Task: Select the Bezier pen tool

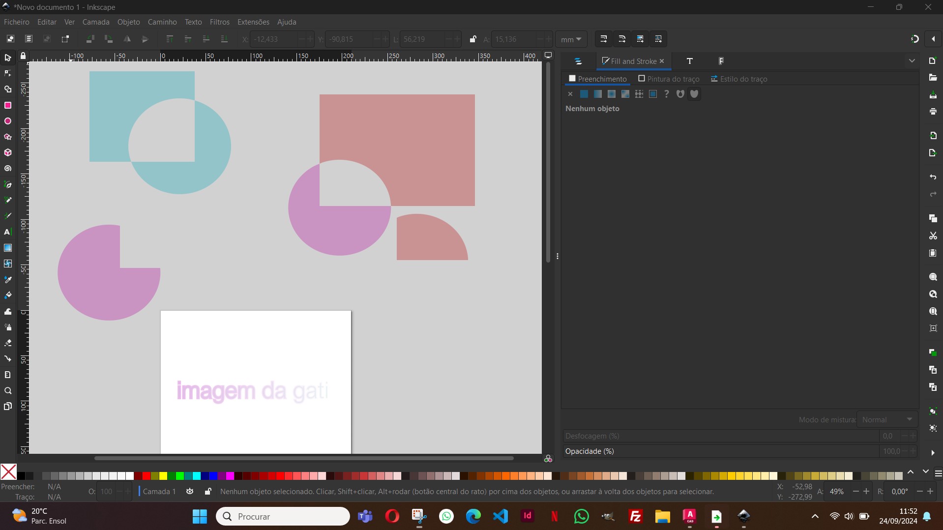Action: click(x=8, y=184)
